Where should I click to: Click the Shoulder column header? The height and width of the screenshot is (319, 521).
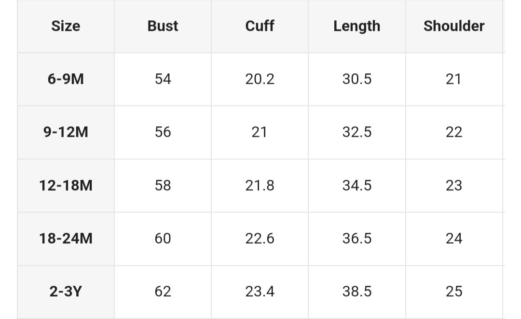coord(453,26)
